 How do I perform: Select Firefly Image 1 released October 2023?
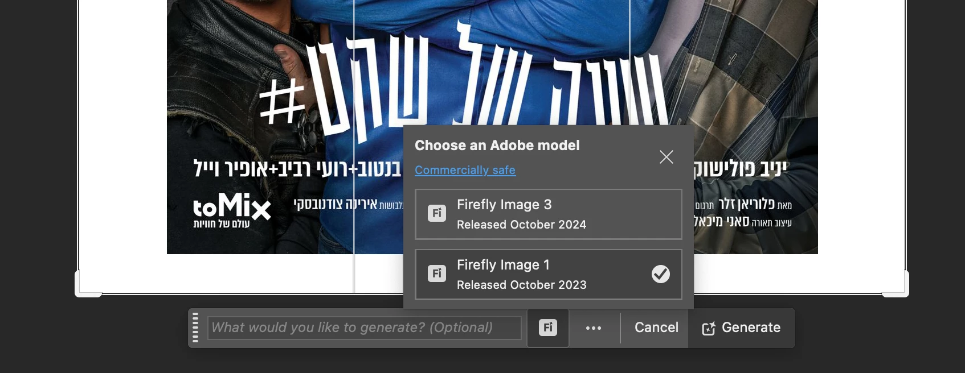pos(549,274)
